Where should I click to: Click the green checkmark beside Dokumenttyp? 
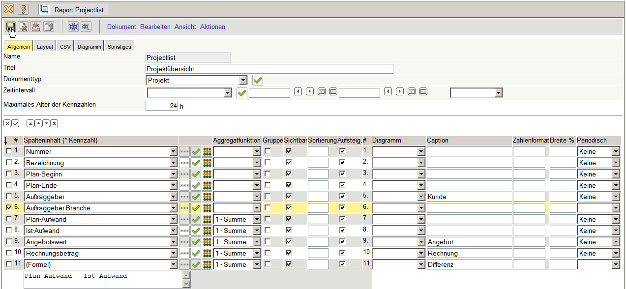tap(258, 80)
